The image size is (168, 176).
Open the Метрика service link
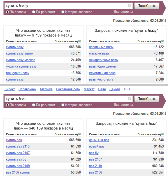coord(46,89)
